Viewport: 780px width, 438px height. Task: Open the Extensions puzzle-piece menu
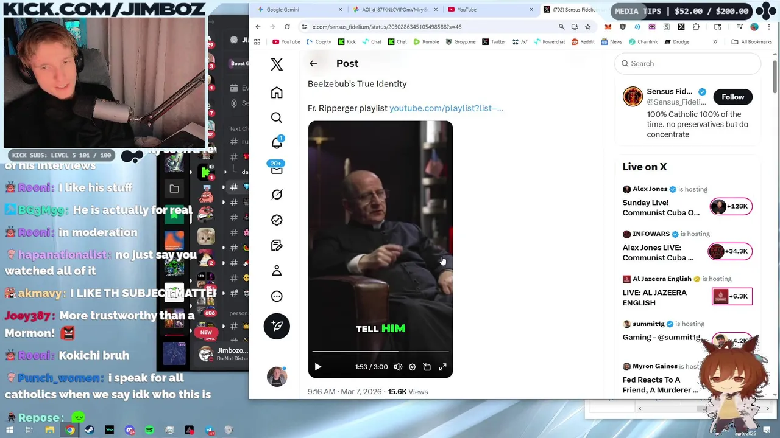[x=696, y=27]
